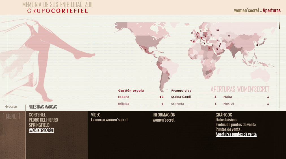The image size is (286, 159).
Task: Select SPRINGFIELD brand
Action: [x=39, y=125]
